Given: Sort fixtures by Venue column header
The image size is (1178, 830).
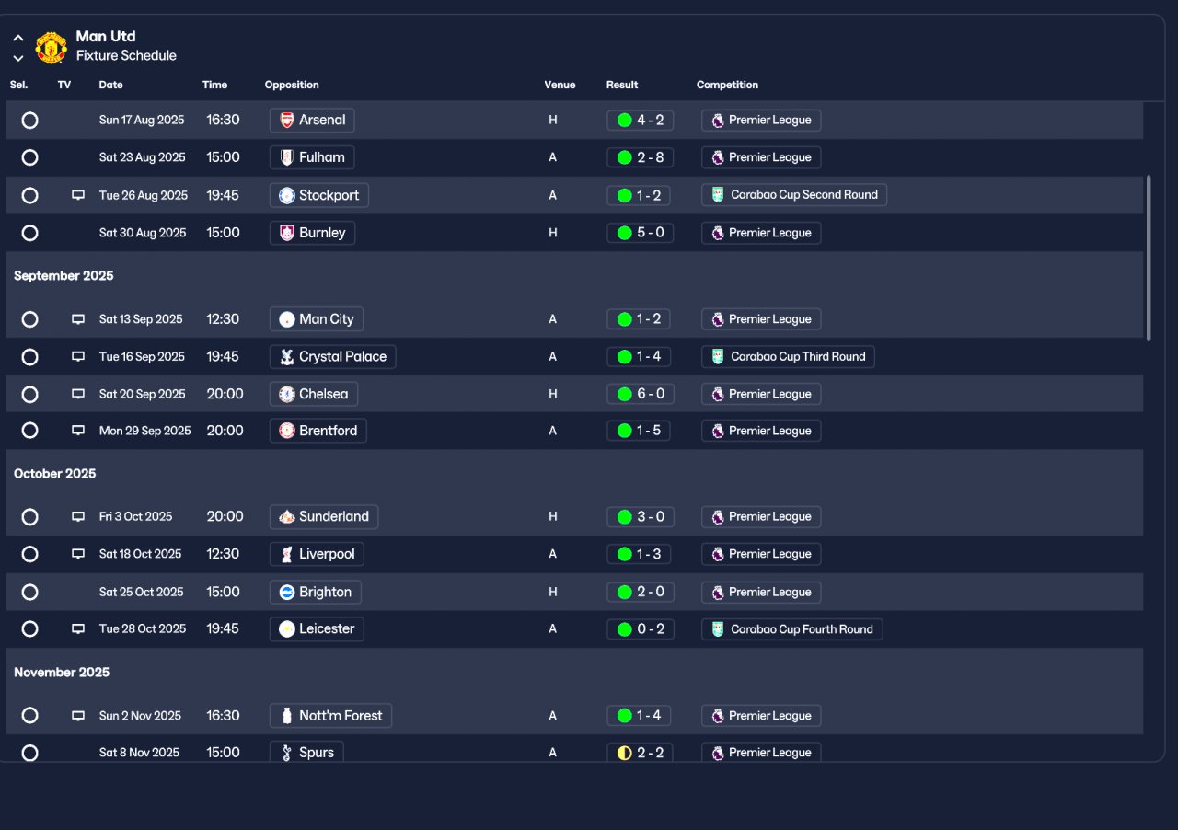Looking at the screenshot, I should point(560,85).
